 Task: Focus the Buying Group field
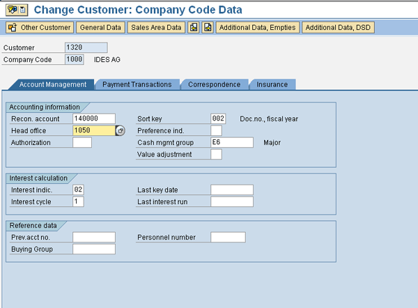coord(93,249)
